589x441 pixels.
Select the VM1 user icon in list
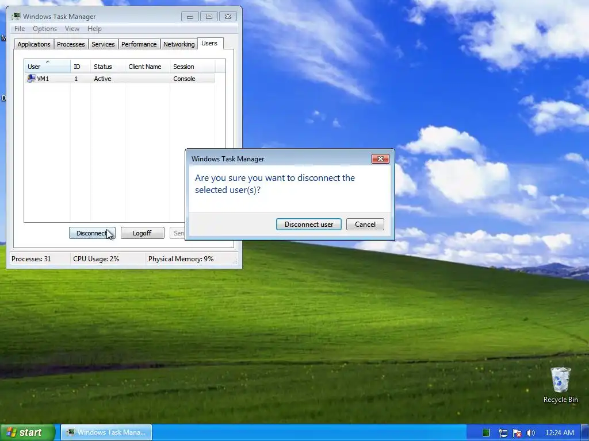pos(31,78)
